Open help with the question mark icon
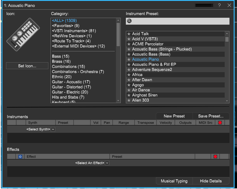Image resolution: width=237 pixels, height=189 pixels. coord(219,5)
